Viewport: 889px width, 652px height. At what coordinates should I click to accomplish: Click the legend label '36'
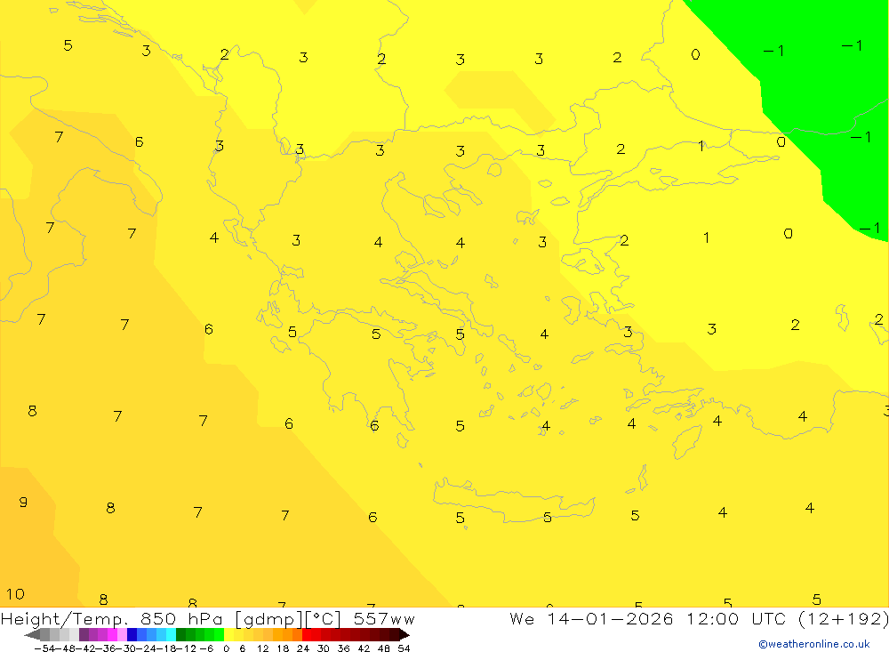[343, 648]
